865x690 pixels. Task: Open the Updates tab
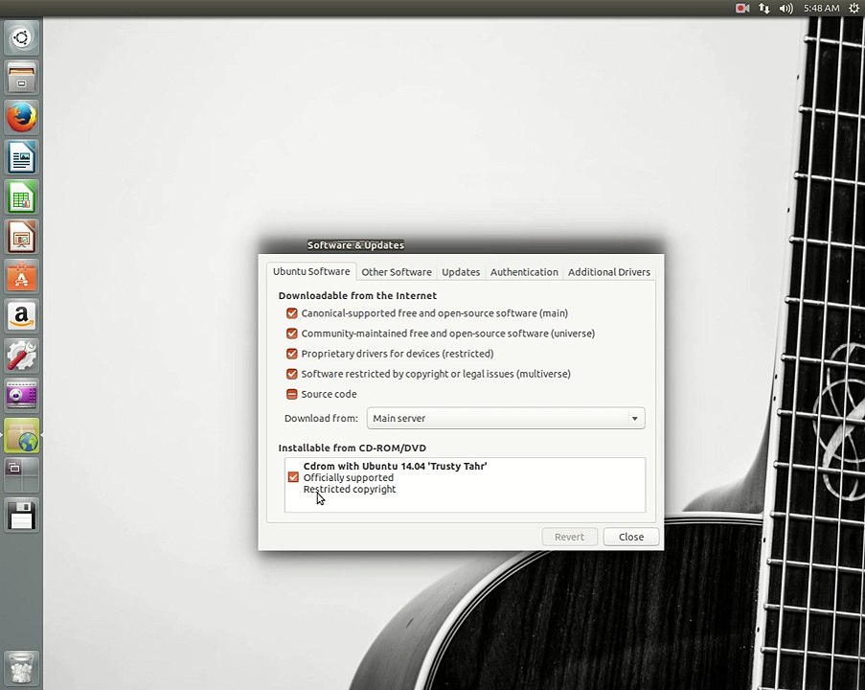[x=461, y=272]
